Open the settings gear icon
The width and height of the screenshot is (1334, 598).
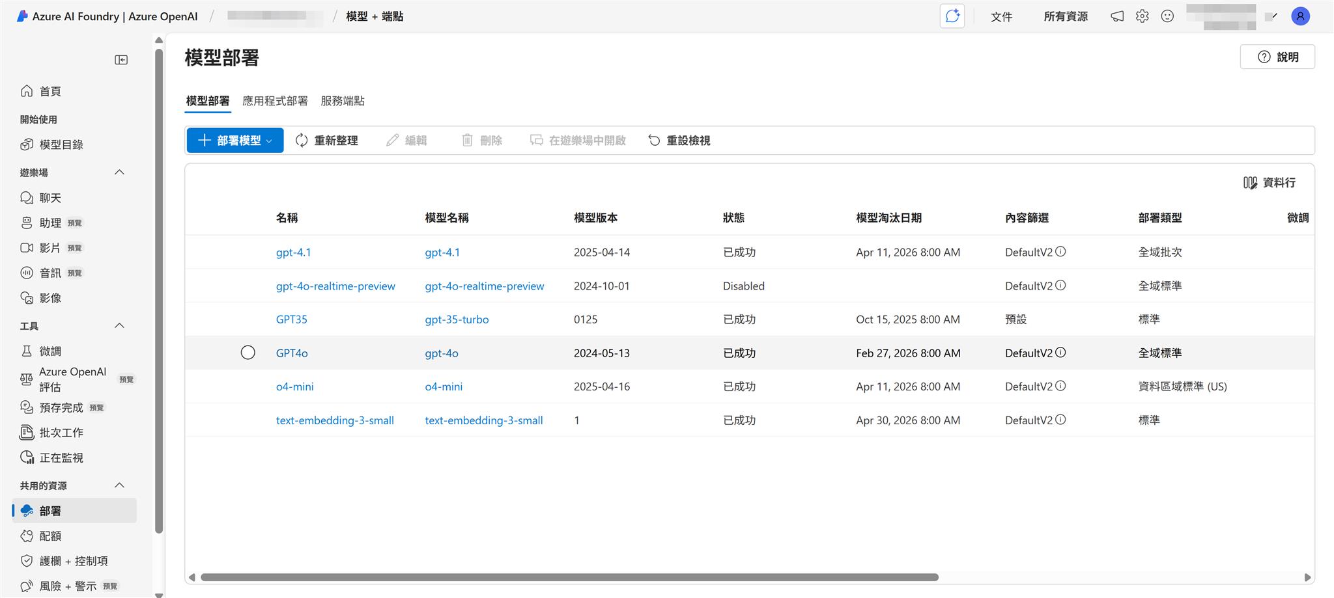pyautogui.click(x=1142, y=16)
